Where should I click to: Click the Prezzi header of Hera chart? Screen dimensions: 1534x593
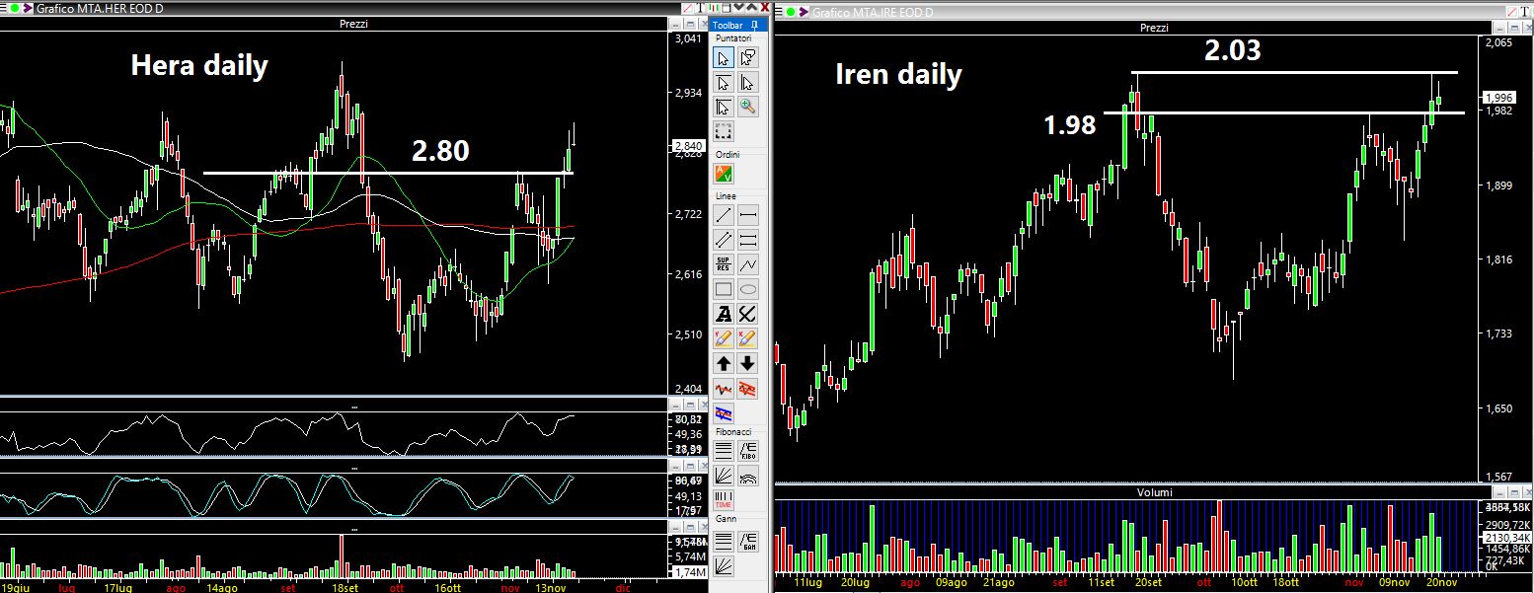[352, 24]
